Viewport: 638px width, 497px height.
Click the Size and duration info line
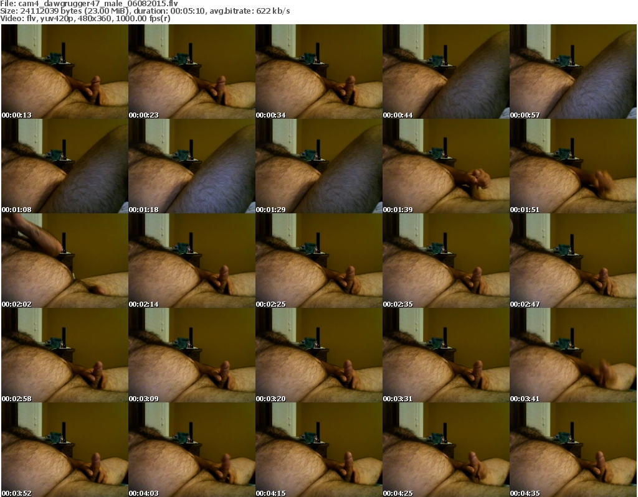point(145,11)
